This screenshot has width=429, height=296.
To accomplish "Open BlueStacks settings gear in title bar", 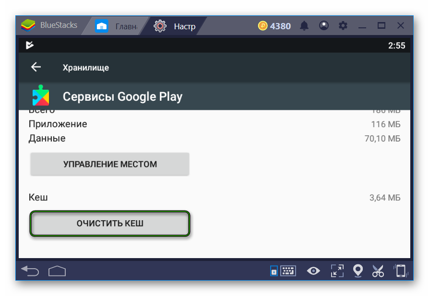I will pos(343,26).
